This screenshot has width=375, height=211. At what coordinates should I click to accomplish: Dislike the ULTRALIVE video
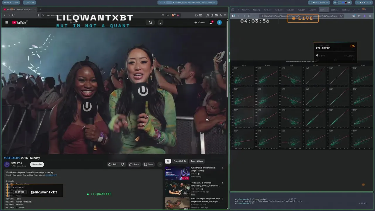tap(122, 164)
